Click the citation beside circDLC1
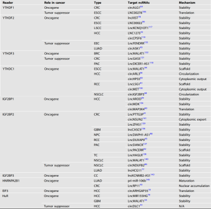Viewport: 211px width, 209px height. pos(141,205)
